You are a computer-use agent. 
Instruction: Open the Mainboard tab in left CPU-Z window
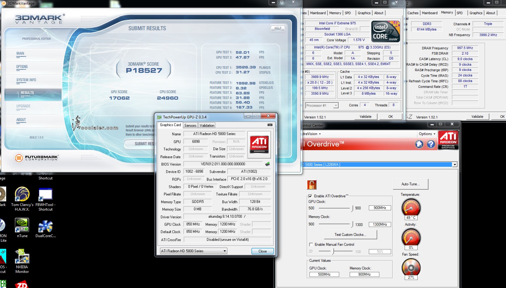pos(318,13)
